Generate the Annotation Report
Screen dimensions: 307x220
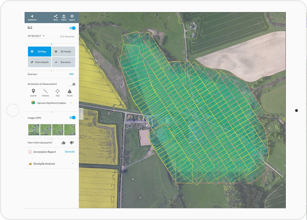[70, 152]
